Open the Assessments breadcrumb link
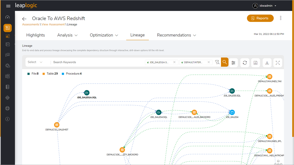294x165 pixels. tap(30, 24)
